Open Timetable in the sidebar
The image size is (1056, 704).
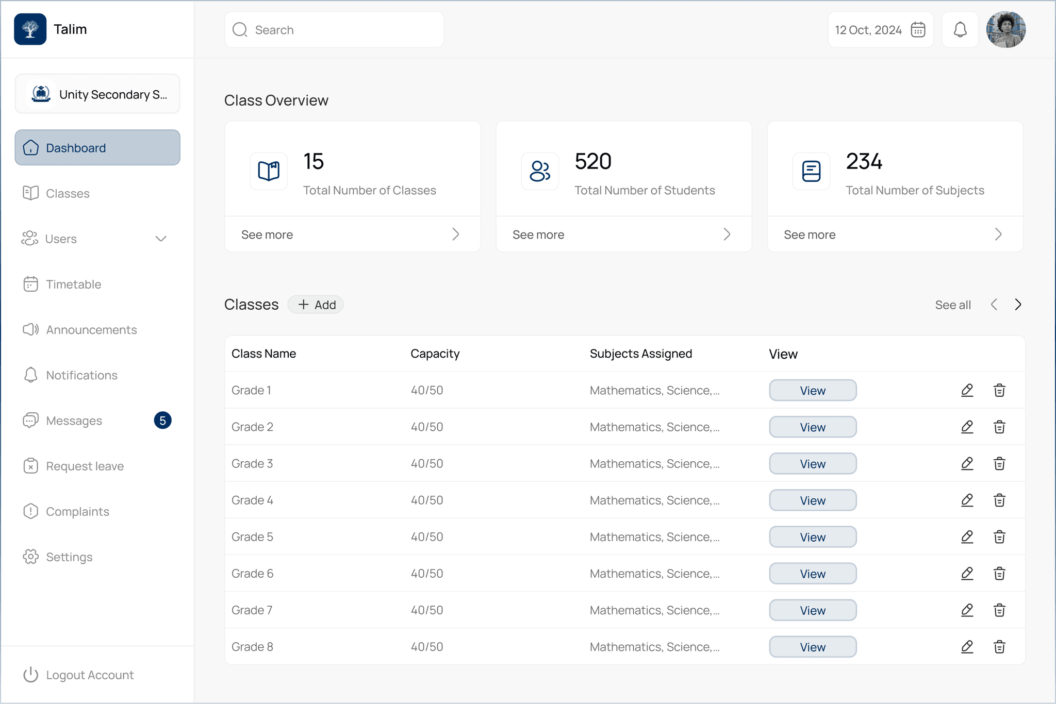click(x=73, y=284)
